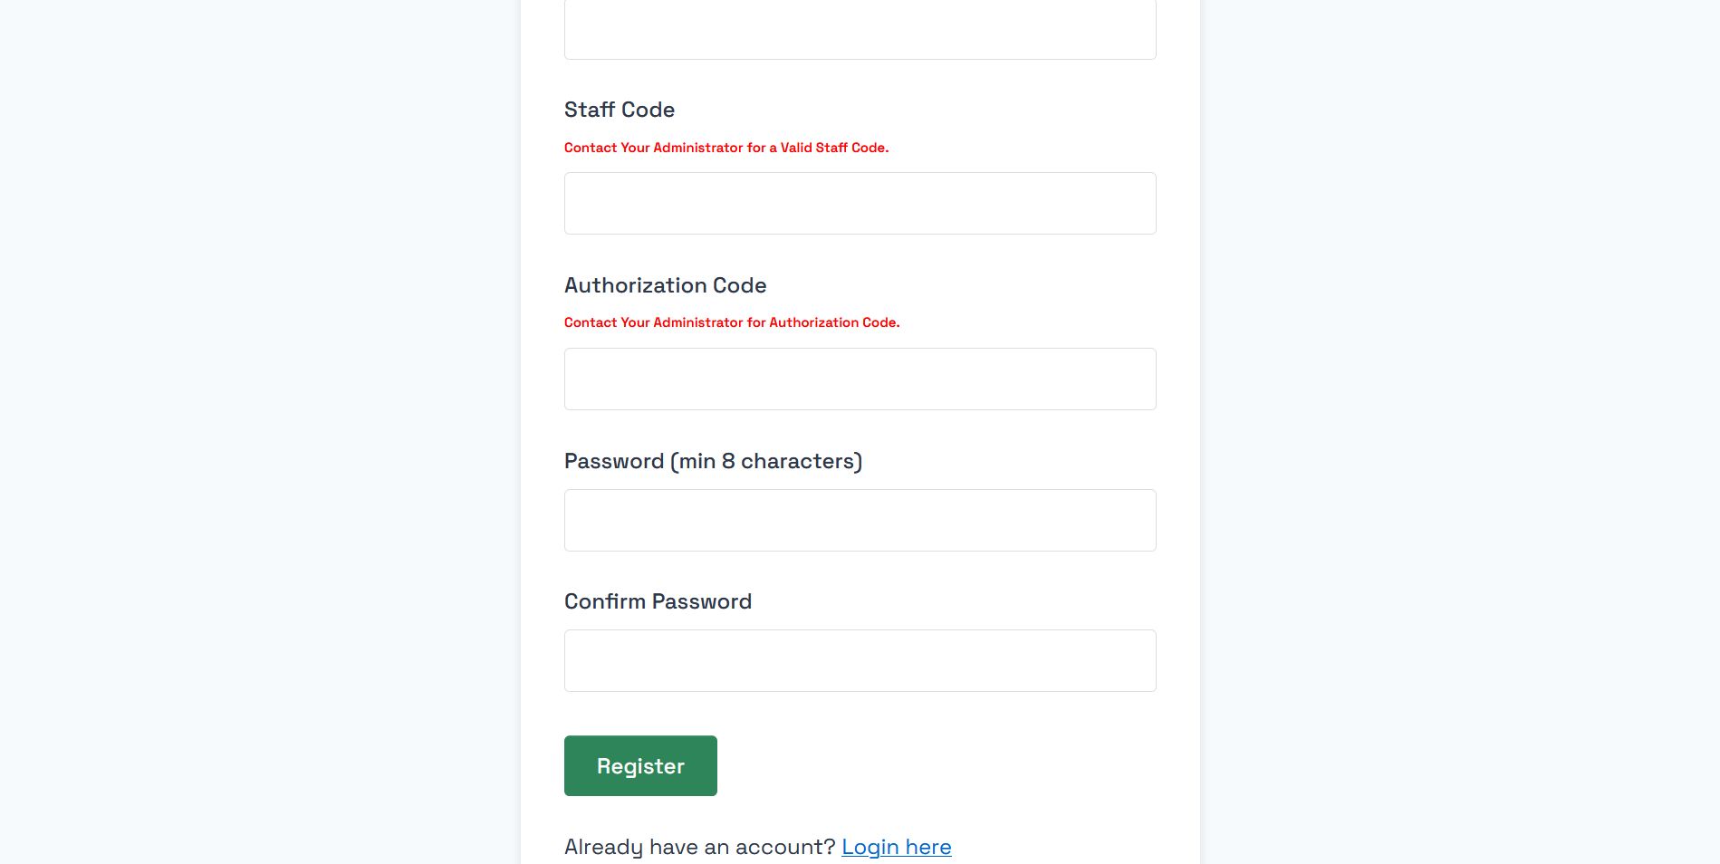
Task: Click the red Valid Staff Code hint
Action: click(x=725, y=148)
